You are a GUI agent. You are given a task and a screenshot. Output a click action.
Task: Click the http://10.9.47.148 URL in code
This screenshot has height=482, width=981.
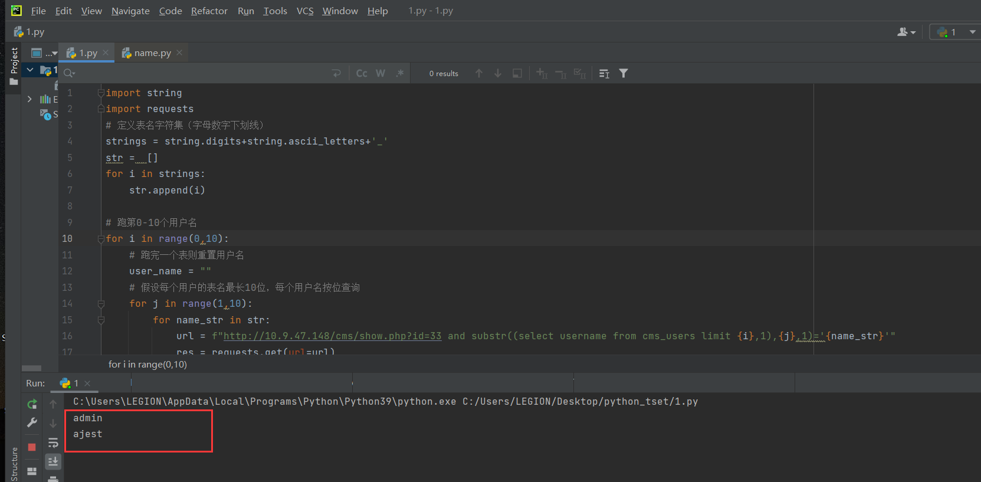[332, 336]
